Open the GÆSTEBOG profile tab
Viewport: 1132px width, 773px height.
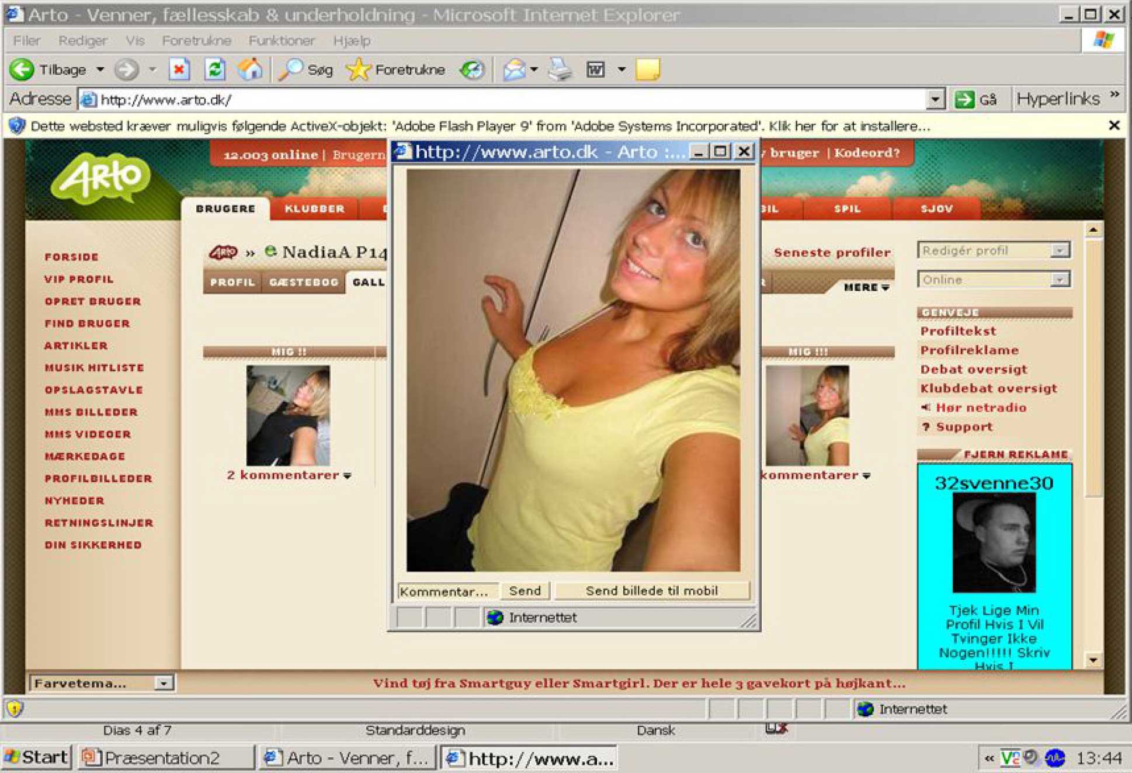tap(304, 282)
